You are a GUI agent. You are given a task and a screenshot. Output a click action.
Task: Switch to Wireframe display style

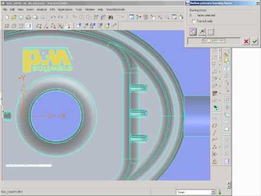point(7,26)
